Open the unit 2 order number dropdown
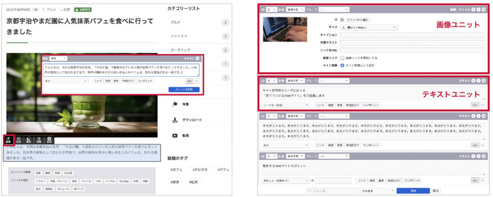 pyautogui.click(x=271, y=10)
